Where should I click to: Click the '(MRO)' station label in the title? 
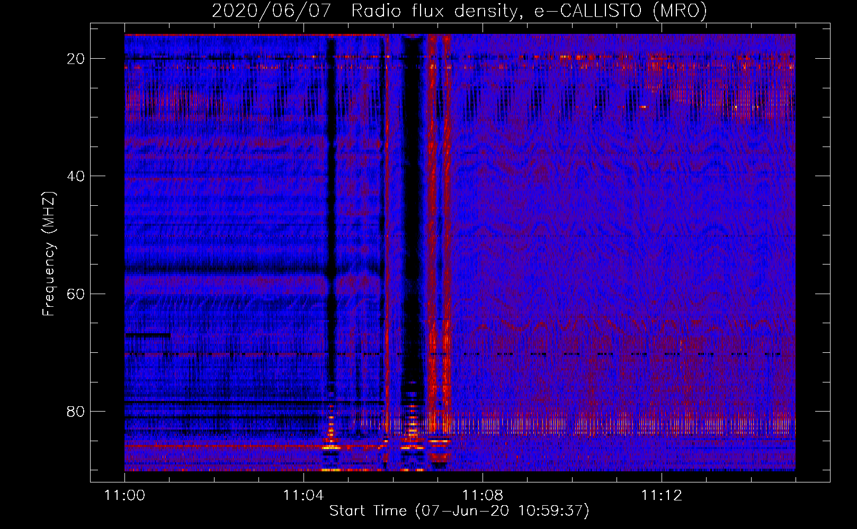pos(680,11)
